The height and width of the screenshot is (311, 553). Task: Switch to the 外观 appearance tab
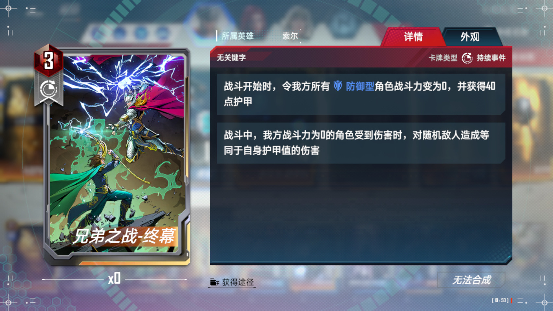tap(470, 37)
